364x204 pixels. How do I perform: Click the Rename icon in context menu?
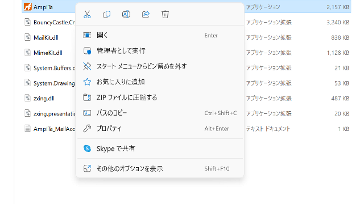click(x=126, y=15)
